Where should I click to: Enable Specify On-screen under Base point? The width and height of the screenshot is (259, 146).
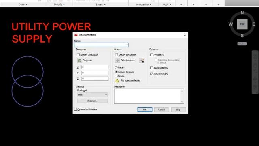click(x=78, y=55)
